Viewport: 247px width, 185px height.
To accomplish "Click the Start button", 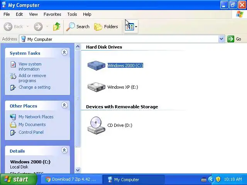I will tap(19, 179).
